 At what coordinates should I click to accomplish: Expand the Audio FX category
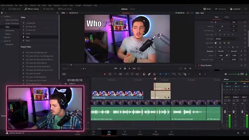tap(2, 41)
